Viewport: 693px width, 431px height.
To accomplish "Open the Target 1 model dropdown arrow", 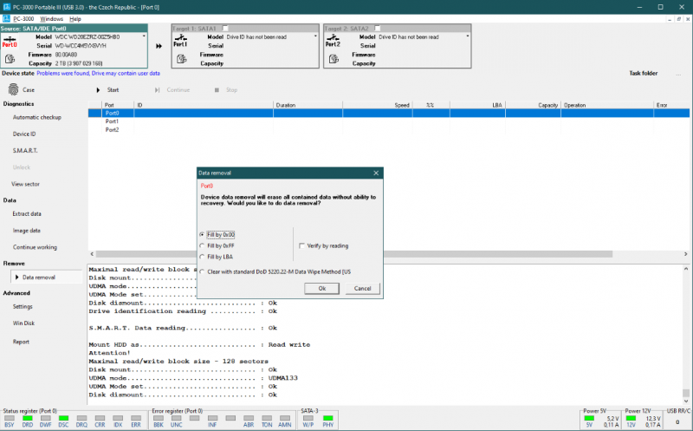I will coord(315,36).
